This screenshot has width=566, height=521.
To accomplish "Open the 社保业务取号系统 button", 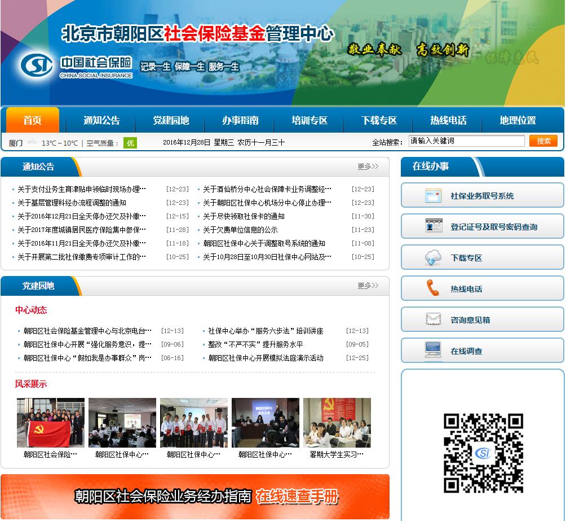I will pyautogui.click(x=482, y=195).
